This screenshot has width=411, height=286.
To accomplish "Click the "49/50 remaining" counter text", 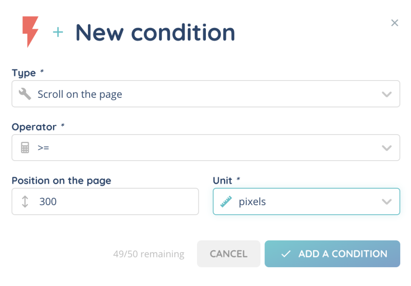I will pyautogui.click(x=149, y=254).
